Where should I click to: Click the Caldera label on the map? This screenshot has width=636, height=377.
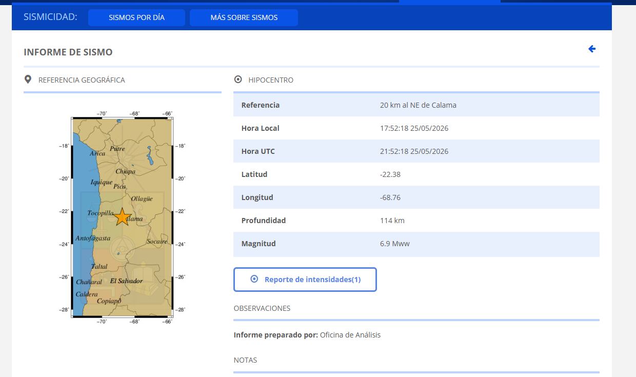click(x=87, y=294)
